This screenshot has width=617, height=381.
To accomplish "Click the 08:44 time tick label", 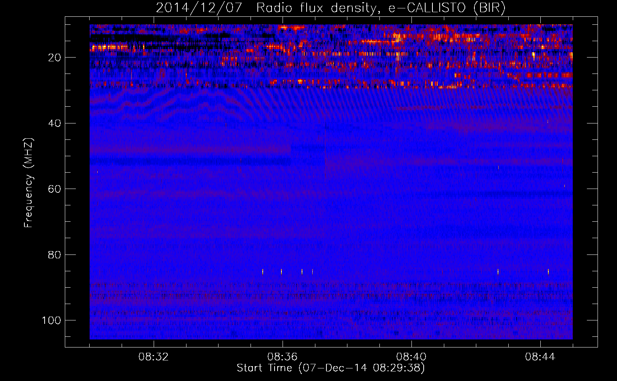I will tap(540, 357).
